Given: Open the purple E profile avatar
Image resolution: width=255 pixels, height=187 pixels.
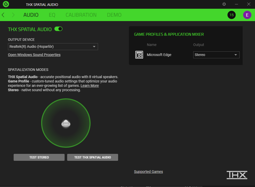Looking at the screenshot, I should point(247,15).
